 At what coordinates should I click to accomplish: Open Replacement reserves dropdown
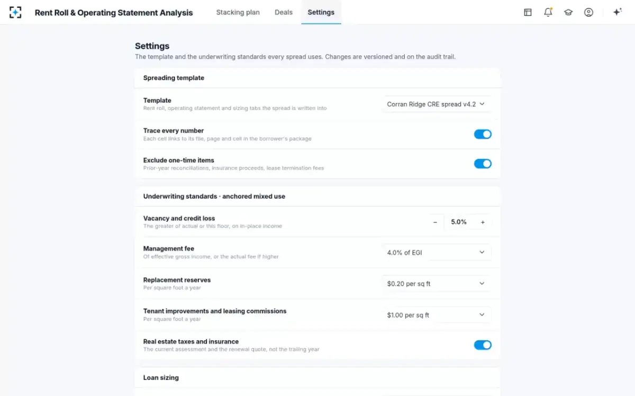(436, 284)
